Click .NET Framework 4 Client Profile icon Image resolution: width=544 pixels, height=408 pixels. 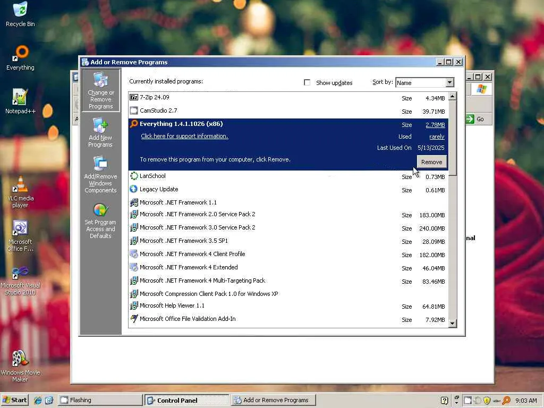click(134, 254)
